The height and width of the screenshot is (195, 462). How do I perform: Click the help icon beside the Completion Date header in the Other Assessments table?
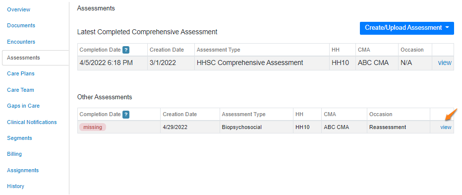[x=126, y=114]
